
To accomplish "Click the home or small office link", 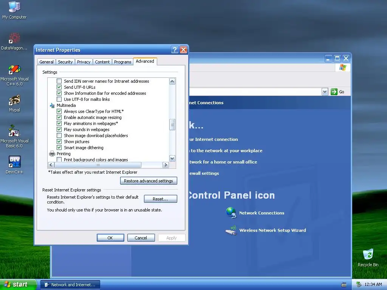I will click(223, 162).
